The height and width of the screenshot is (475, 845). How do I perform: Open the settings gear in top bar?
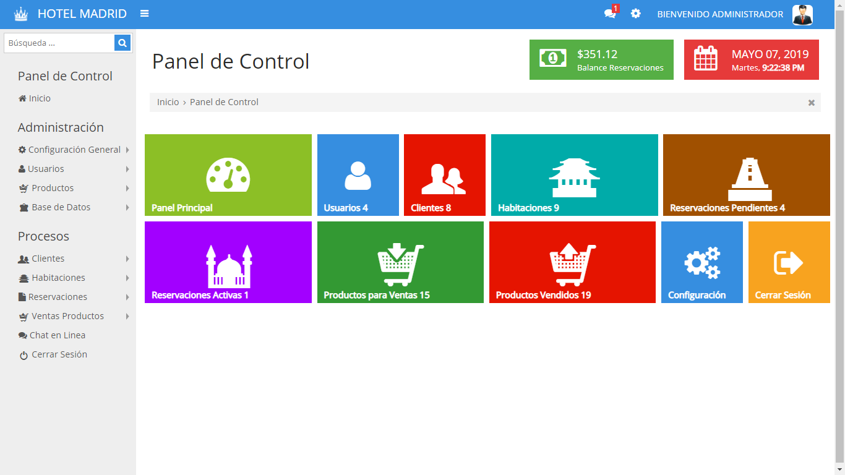pyautogui.click(x=635, y=14)
